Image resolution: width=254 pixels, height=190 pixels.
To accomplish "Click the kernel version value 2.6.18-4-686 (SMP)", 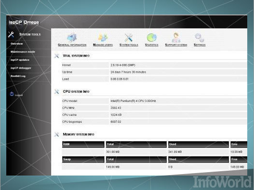I will tap(123, 65).
